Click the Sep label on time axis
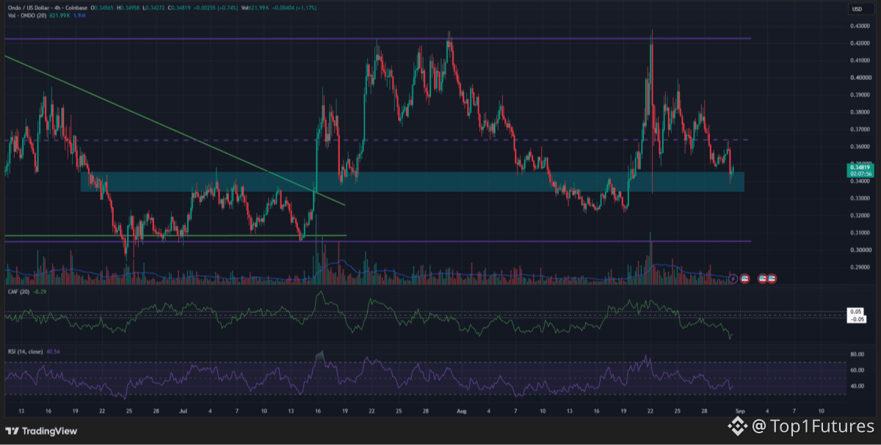The height and width of the screenshot is (445, 881). 739,413
